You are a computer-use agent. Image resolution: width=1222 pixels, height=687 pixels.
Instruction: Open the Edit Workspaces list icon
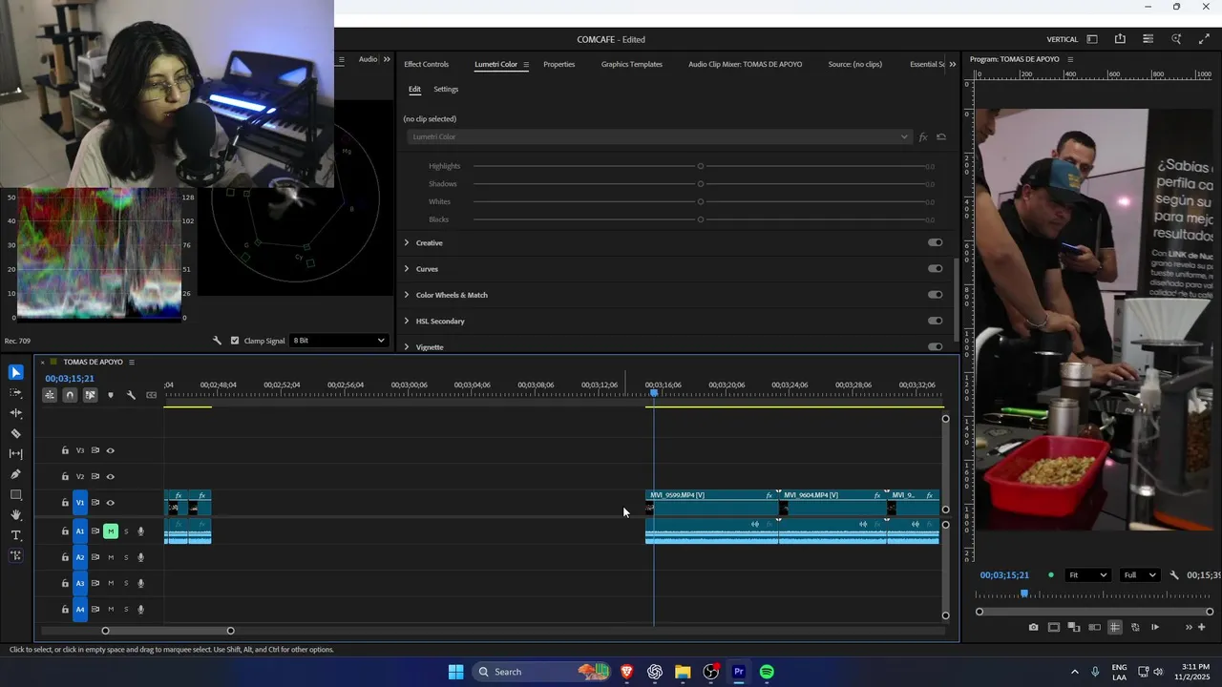click(1148, 39)
